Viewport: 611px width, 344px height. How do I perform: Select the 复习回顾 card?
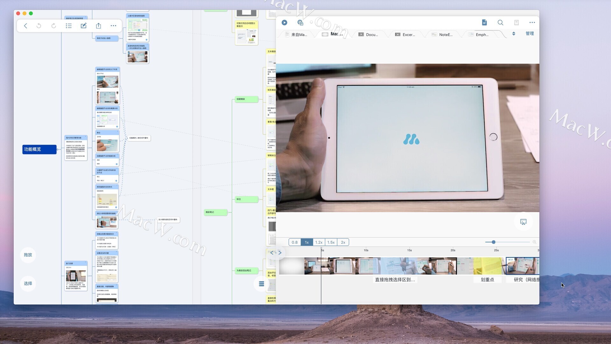(x=76, y=276)
